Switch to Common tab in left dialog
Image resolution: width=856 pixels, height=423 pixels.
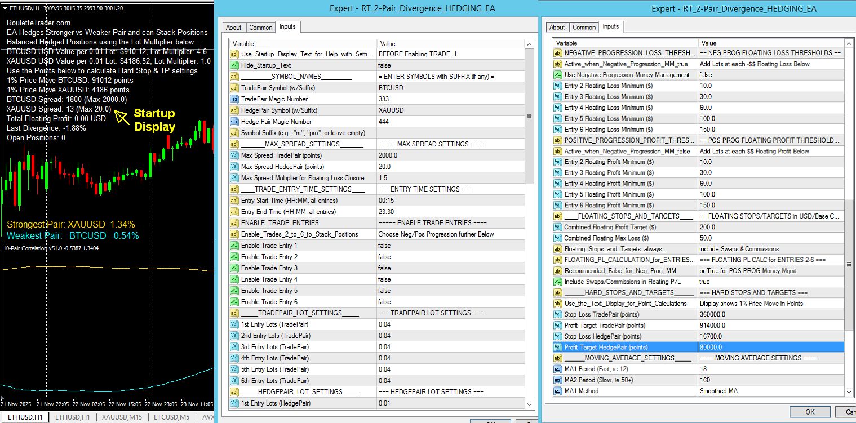coord(261,27)
